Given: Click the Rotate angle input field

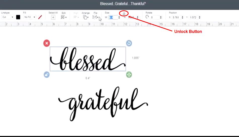Looking at the screenshot, I should (155, 17).
